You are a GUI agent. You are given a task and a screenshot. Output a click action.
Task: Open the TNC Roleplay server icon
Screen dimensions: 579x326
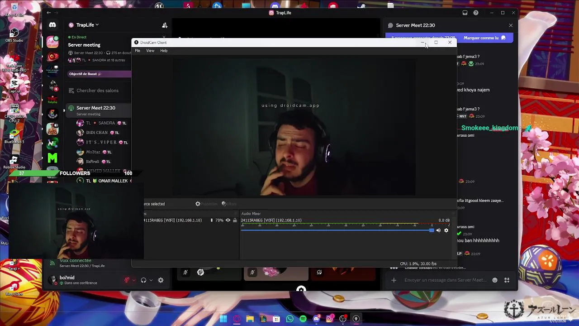(52, 100)
